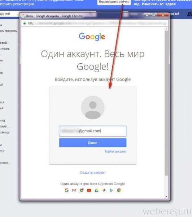Click the Google favicon in window title bar
Image resolution: width=192 pixels, height=217 pixels.
coord(23,16)
